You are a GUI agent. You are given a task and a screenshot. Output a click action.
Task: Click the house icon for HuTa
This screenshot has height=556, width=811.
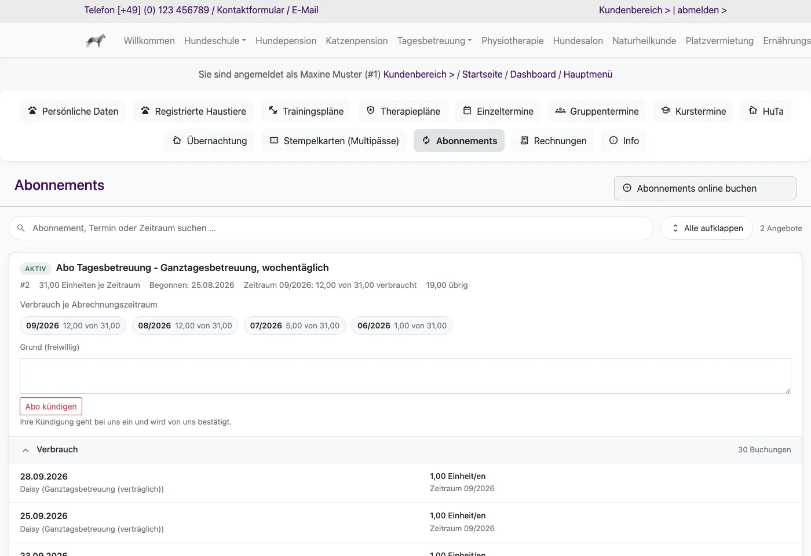[753, 110]
